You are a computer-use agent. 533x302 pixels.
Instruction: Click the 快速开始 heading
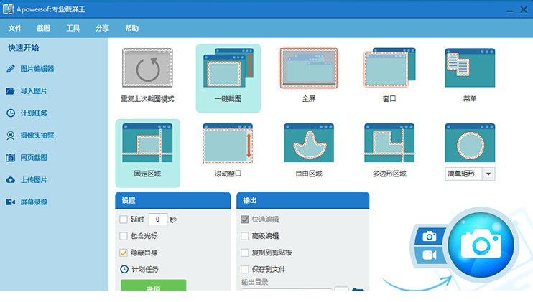point(24,48)
